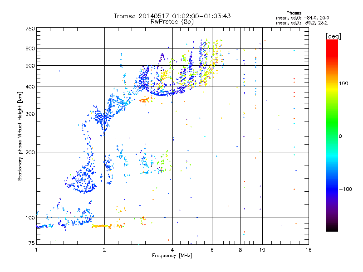363x272 pixels.
Task: Click the x-axis tick label '4'
Action: (x=172, y=250)
